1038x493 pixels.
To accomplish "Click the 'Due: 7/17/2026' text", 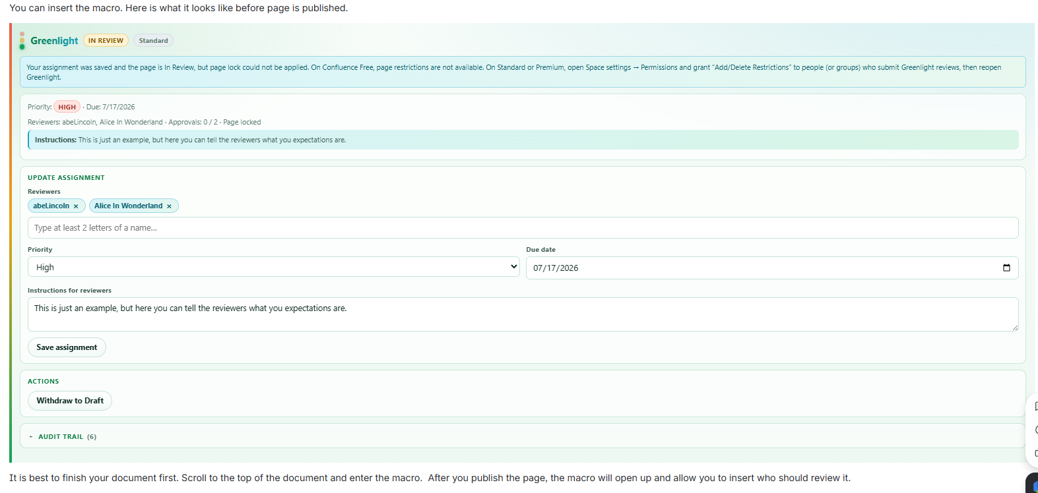I will coord(110,107).
